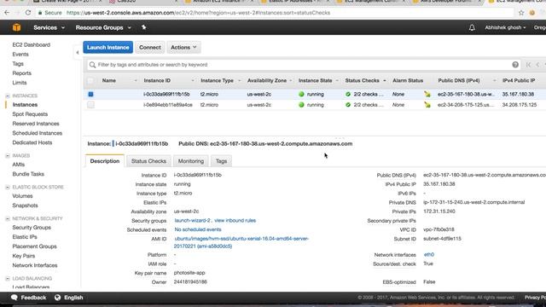Open eth0 network interface link
This screenshot has width=546, height=307.
click(429, 255)
